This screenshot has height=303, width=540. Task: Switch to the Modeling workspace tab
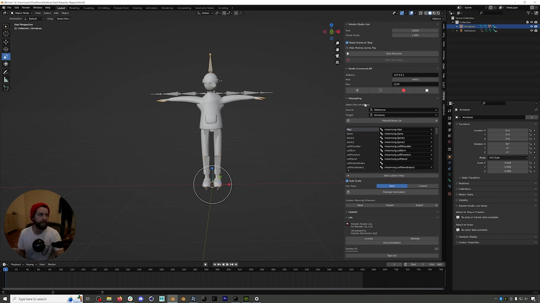74,8
